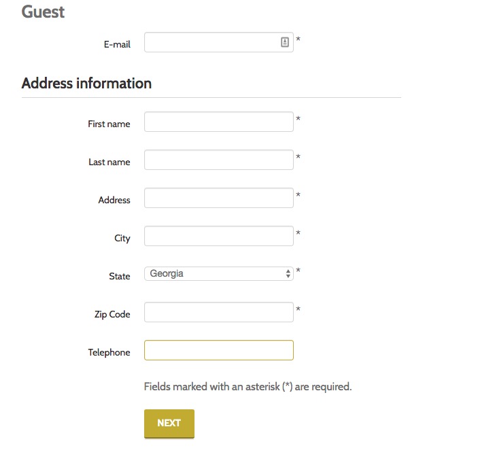
Task: Click the "Address information" section heading
Action: [86, 84]
